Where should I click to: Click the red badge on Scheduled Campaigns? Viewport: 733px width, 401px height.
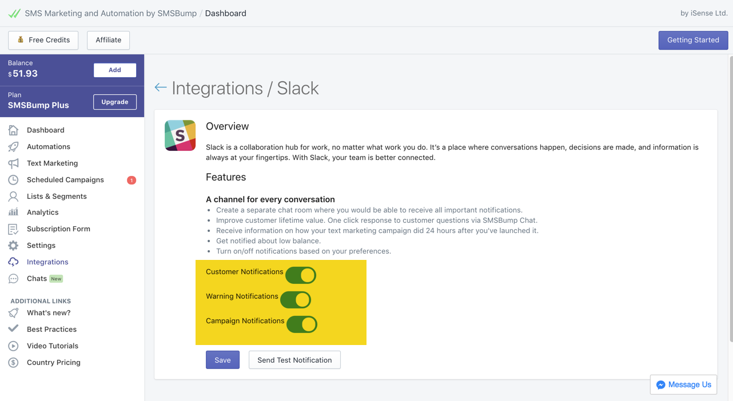[132, 180]
